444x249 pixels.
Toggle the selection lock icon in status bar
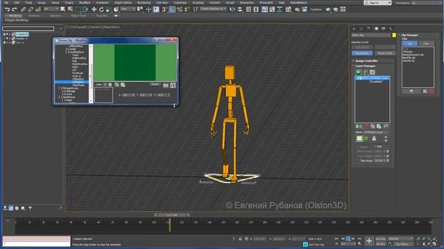(240, 239)
